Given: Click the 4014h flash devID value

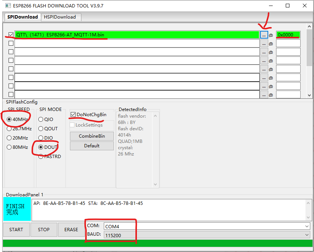Looking at the screenshot, I should click(x=124, y=135).
